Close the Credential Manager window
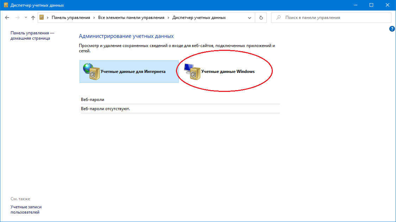This screenshot has width=396, height=222. pyautogui.click(x=388, y=5)
